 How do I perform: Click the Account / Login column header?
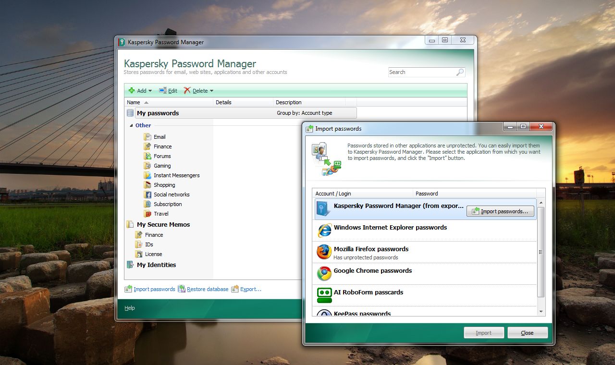pos(363,194)
